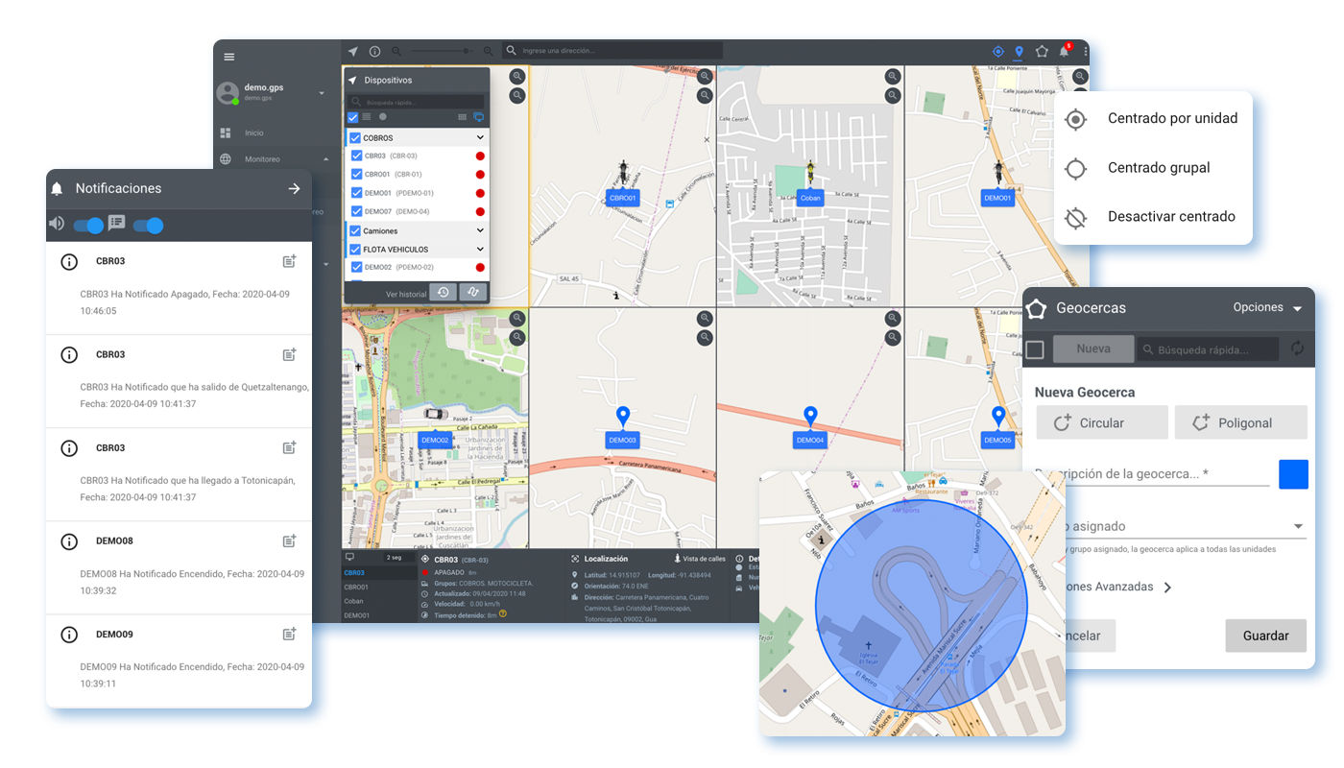Click the Búsqueda rápida field in Geocercas
1344x768 pixels.
(1208, 349)
